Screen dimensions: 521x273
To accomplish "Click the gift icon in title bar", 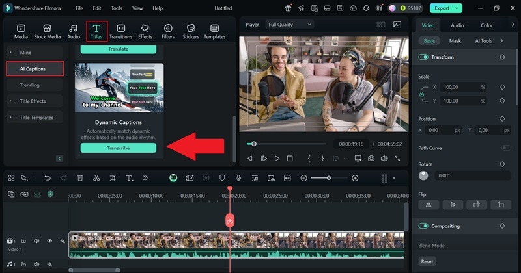I will [x=288, y=8].
